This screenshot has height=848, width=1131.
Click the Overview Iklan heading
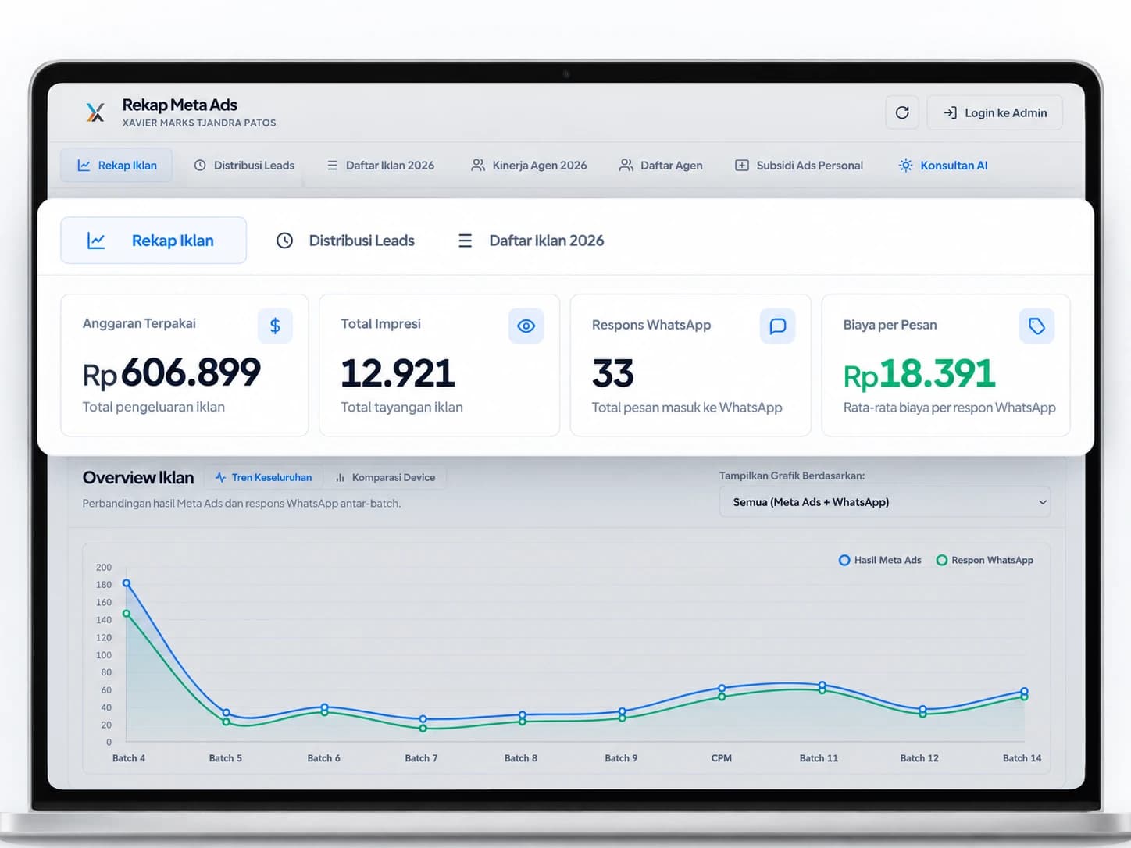(x=138, y=477)
